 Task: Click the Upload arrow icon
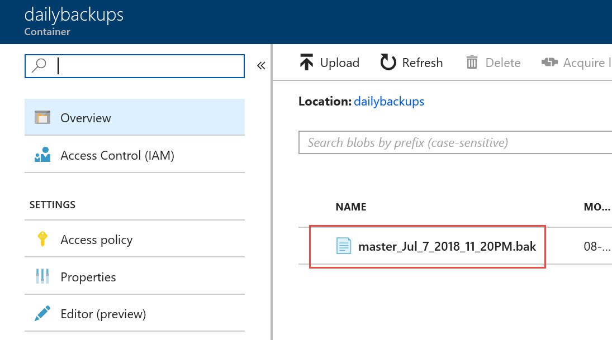[307, 62]
